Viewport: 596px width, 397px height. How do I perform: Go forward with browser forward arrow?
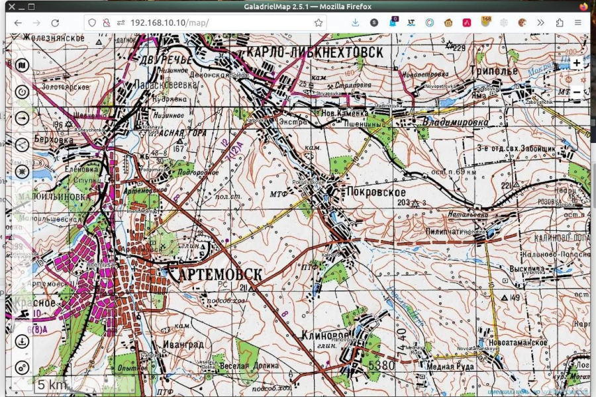coord(36,22)
